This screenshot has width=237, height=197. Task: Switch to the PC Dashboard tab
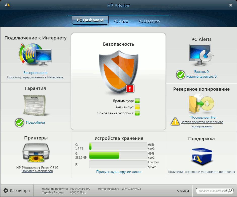[x=90, y=20]
